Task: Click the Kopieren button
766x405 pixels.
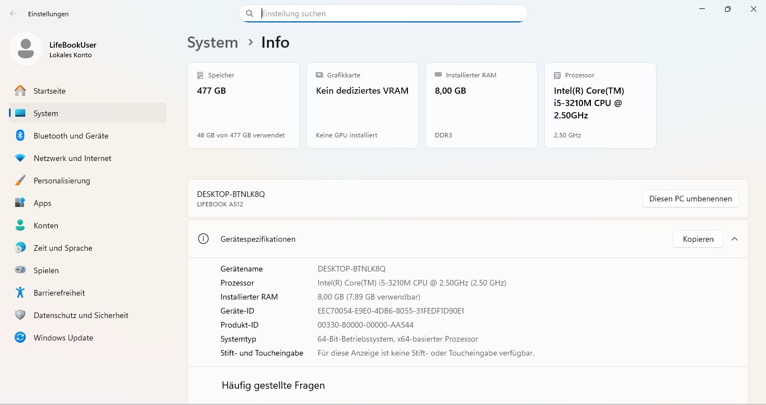Action: click(698, 239)
